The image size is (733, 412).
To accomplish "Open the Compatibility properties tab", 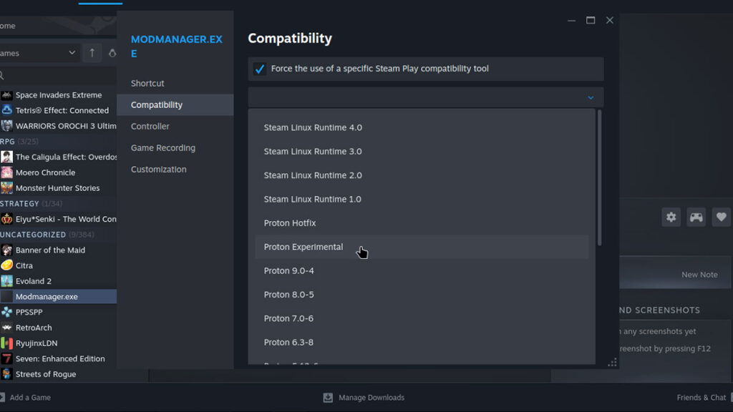I will click(x=175, y=104).
